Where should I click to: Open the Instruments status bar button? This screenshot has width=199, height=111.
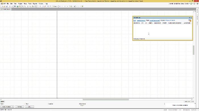[186, 110]
